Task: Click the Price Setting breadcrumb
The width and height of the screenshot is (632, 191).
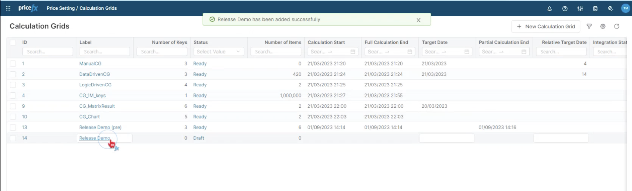Action: click(61, 8)
